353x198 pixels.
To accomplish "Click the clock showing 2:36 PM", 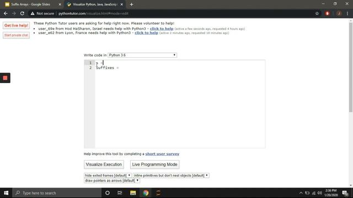I will click(x=331, y=193).
